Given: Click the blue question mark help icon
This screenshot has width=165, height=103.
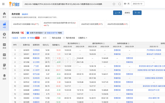Looking at the screenshot, I should [28, 33].
